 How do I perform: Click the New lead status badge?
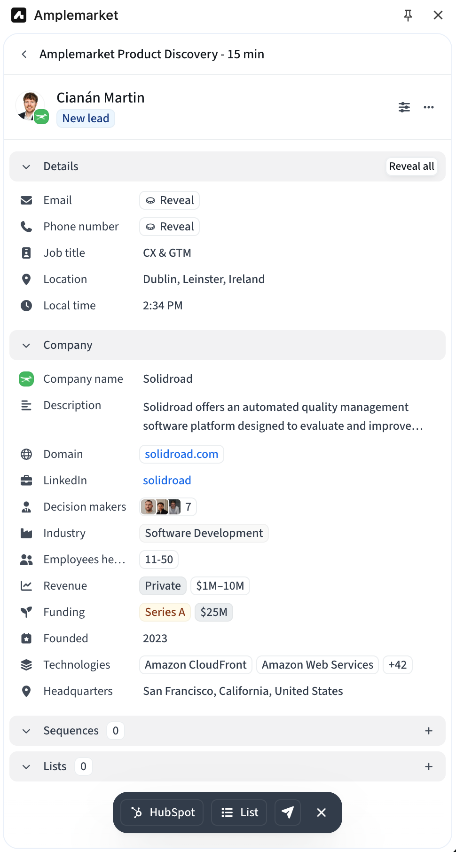[86, 118]
